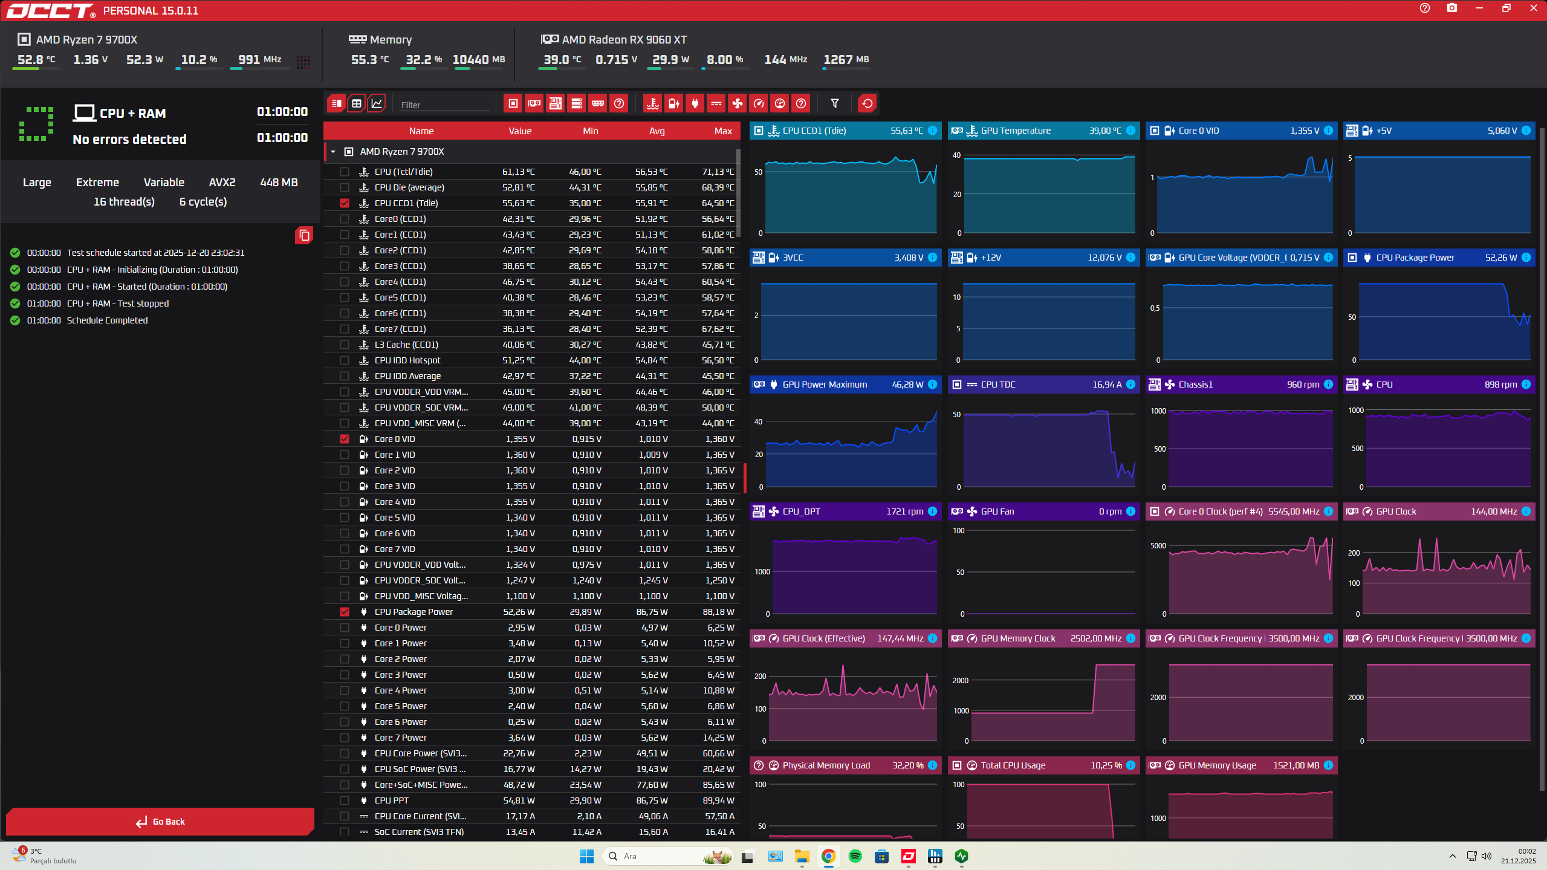The width and height of the screenshot is (1547, 870).
Task: Check the Core0 (CCD1) temperature checkbox
Action: 345,219
